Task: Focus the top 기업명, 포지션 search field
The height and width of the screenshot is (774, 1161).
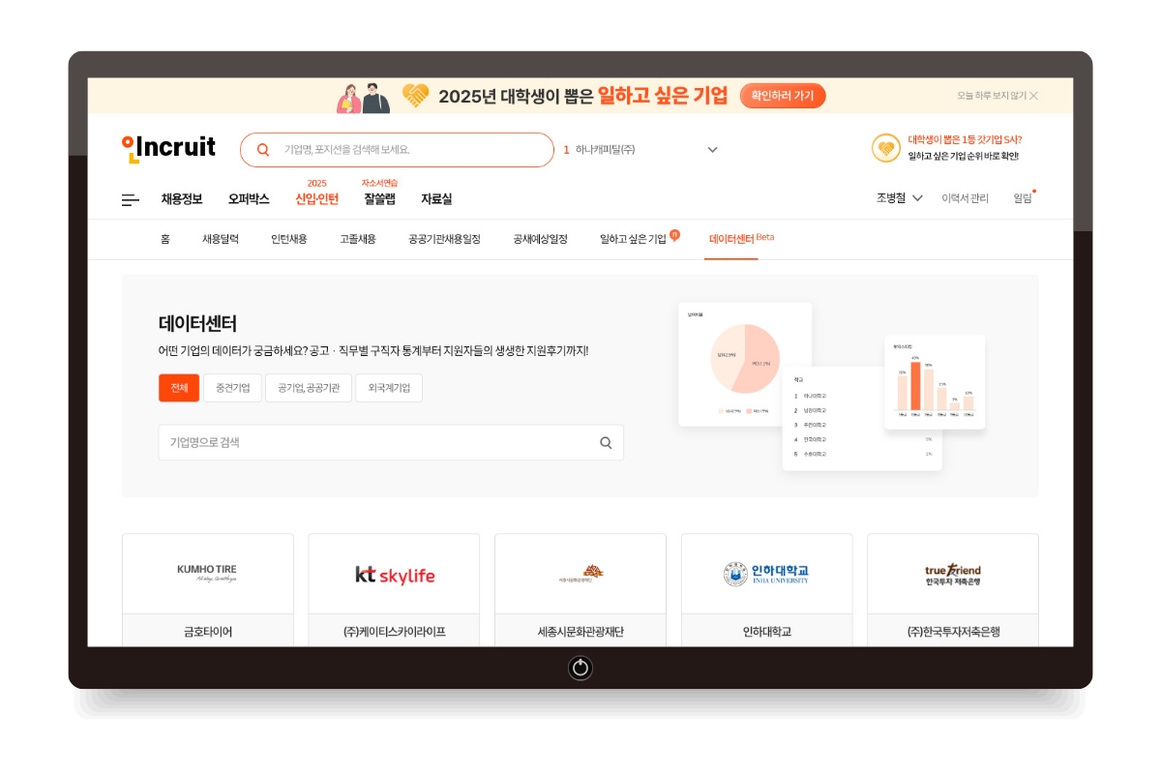Action: (x=397, y=150)
